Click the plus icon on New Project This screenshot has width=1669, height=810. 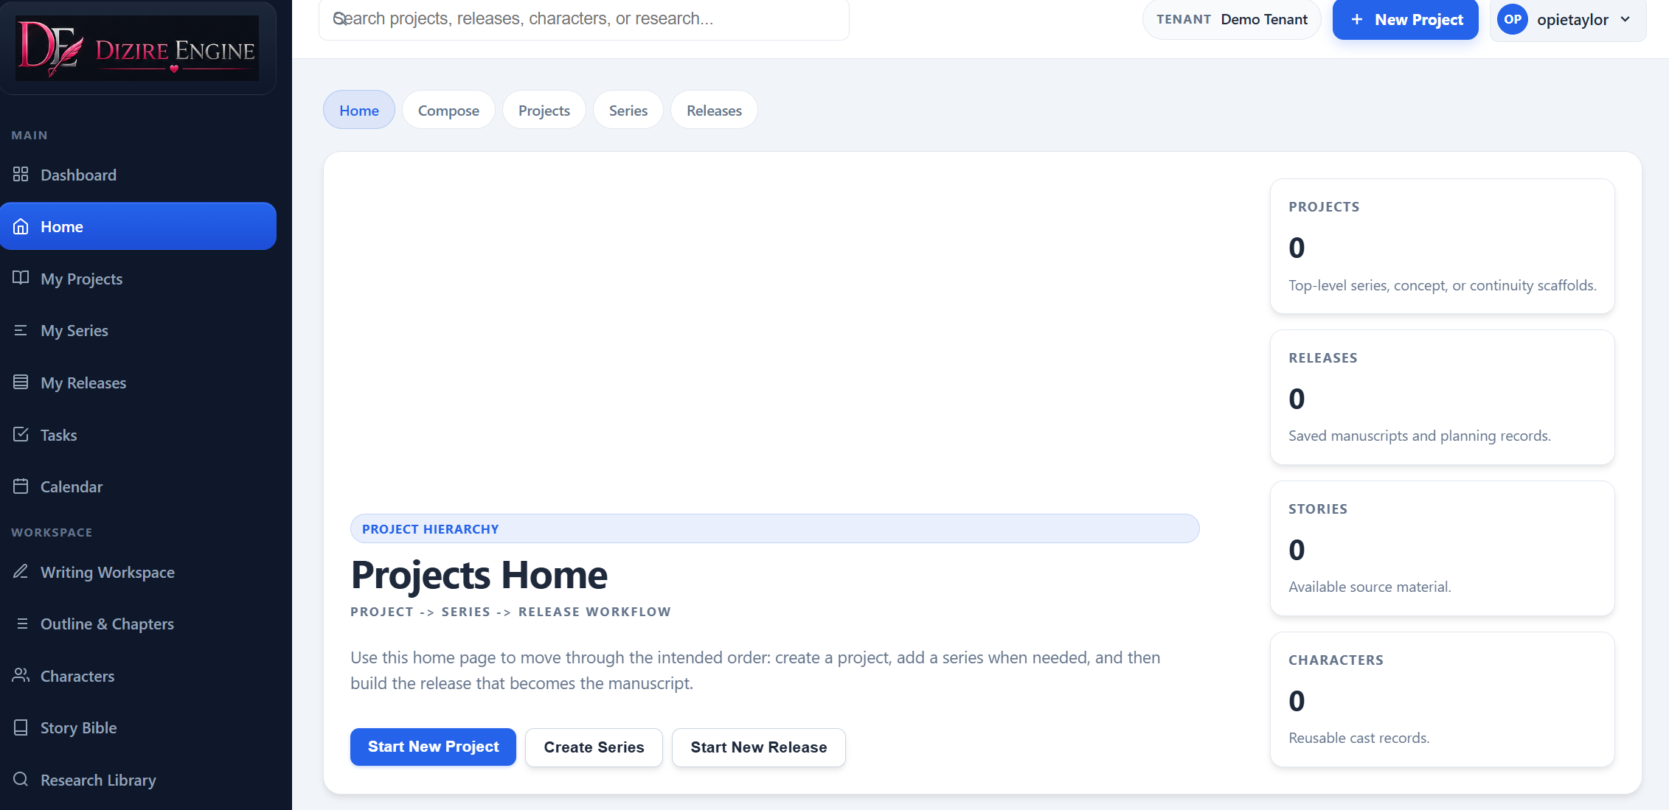tap(1356, 20)
